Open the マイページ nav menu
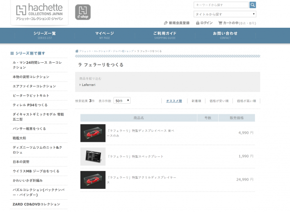290x212 pixels. click(x=105, y=35)
